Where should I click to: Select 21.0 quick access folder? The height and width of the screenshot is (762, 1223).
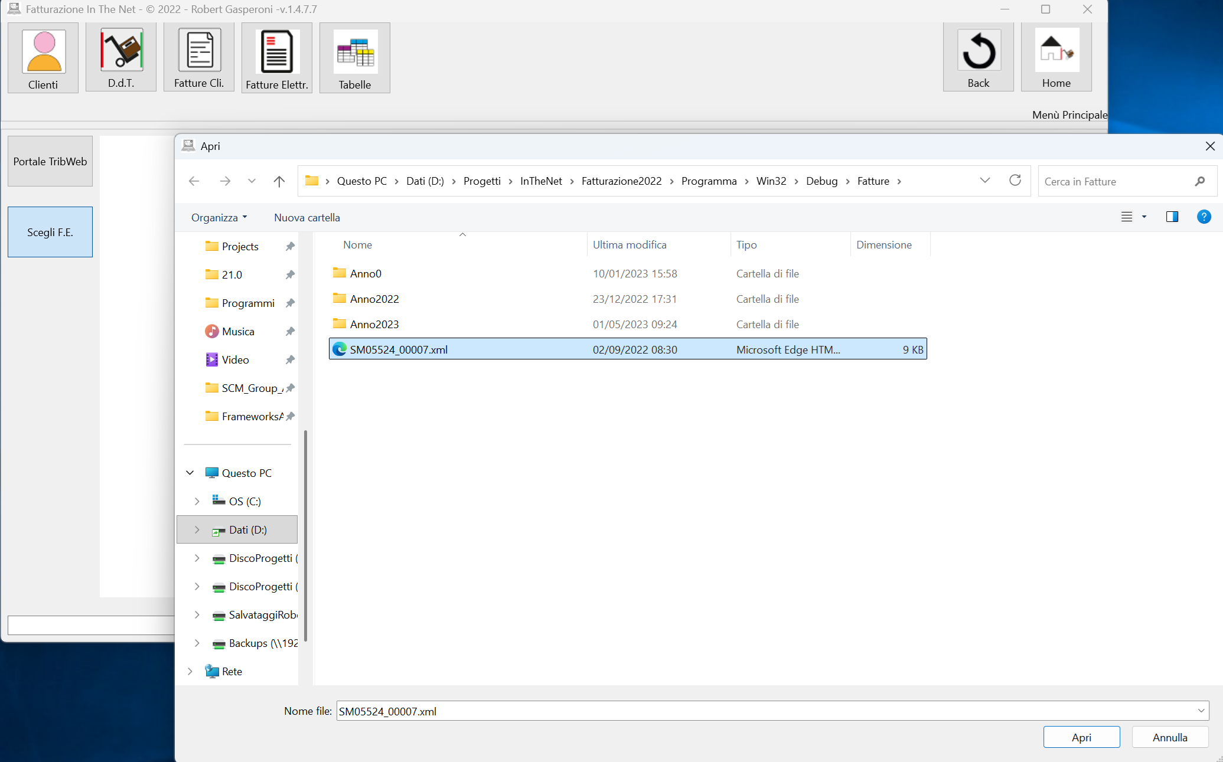click(232, 274)
